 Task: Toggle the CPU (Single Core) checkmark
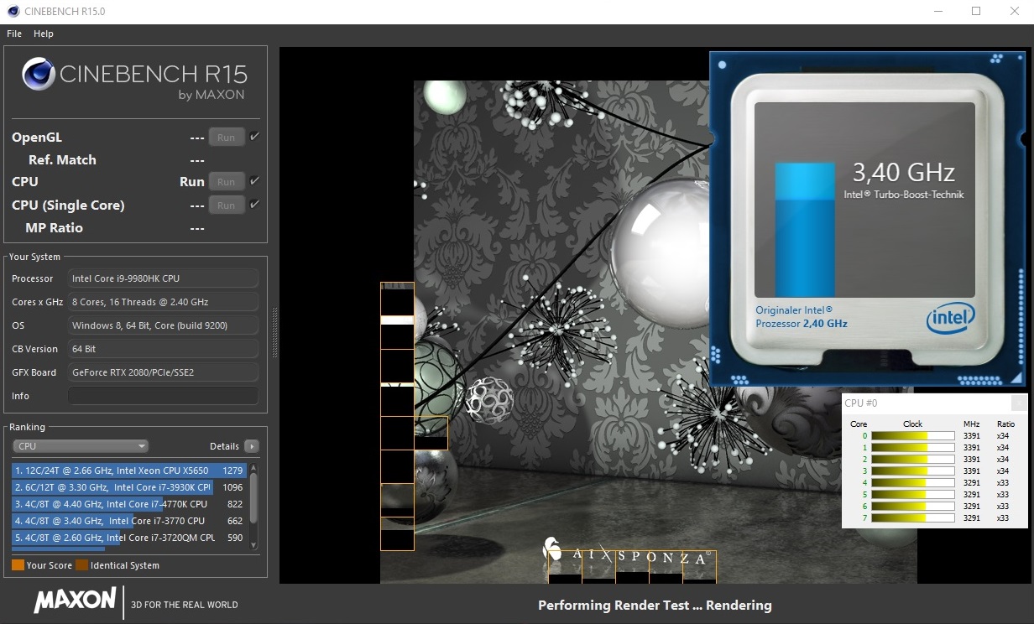pyautogui.click(x=255, y=204)
